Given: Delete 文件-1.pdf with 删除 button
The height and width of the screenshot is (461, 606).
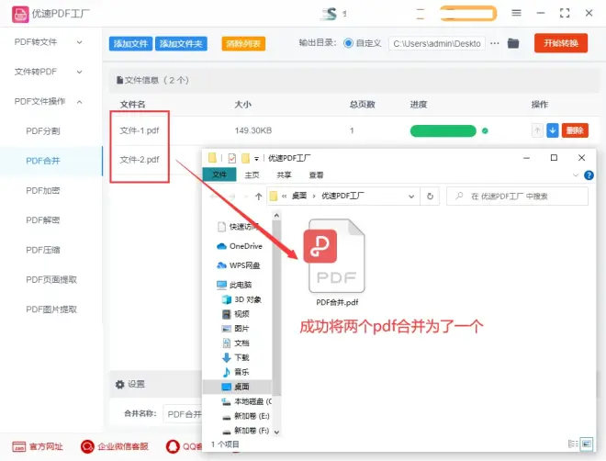Looking at the screenshot, I should coord(575,130).
